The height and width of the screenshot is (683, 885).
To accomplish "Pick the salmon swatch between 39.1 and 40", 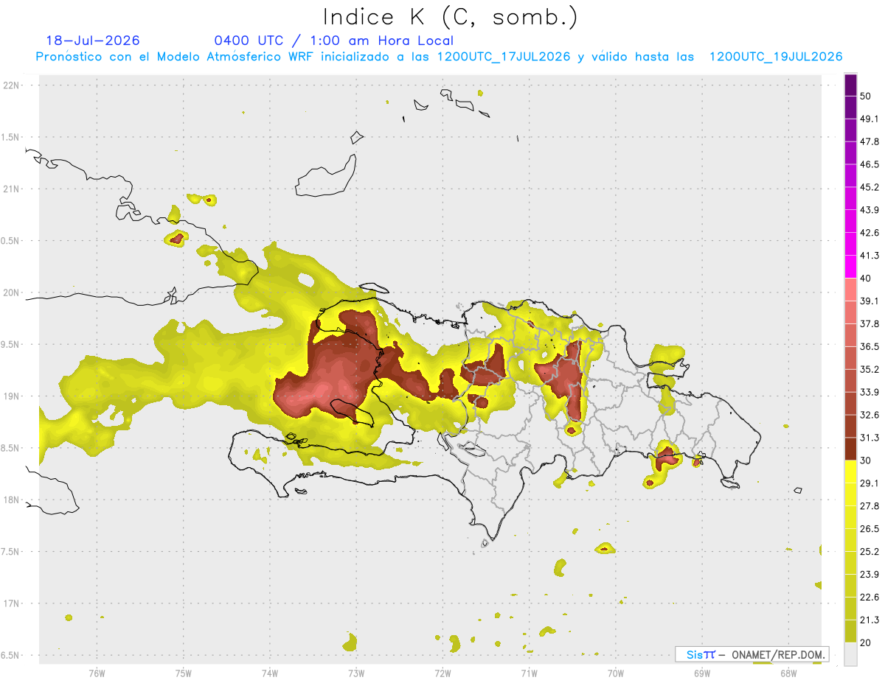I will pyautogui.click(x=850, y=290).
